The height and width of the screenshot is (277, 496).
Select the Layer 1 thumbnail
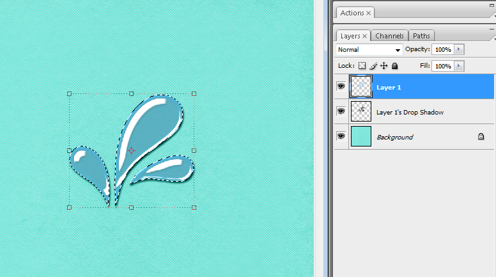coord(361,86)
